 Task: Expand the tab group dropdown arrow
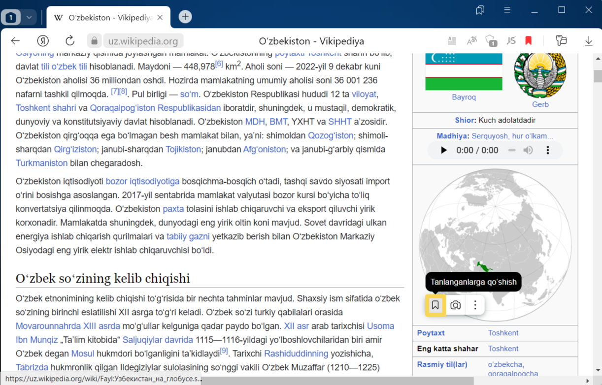click(29, 17)
